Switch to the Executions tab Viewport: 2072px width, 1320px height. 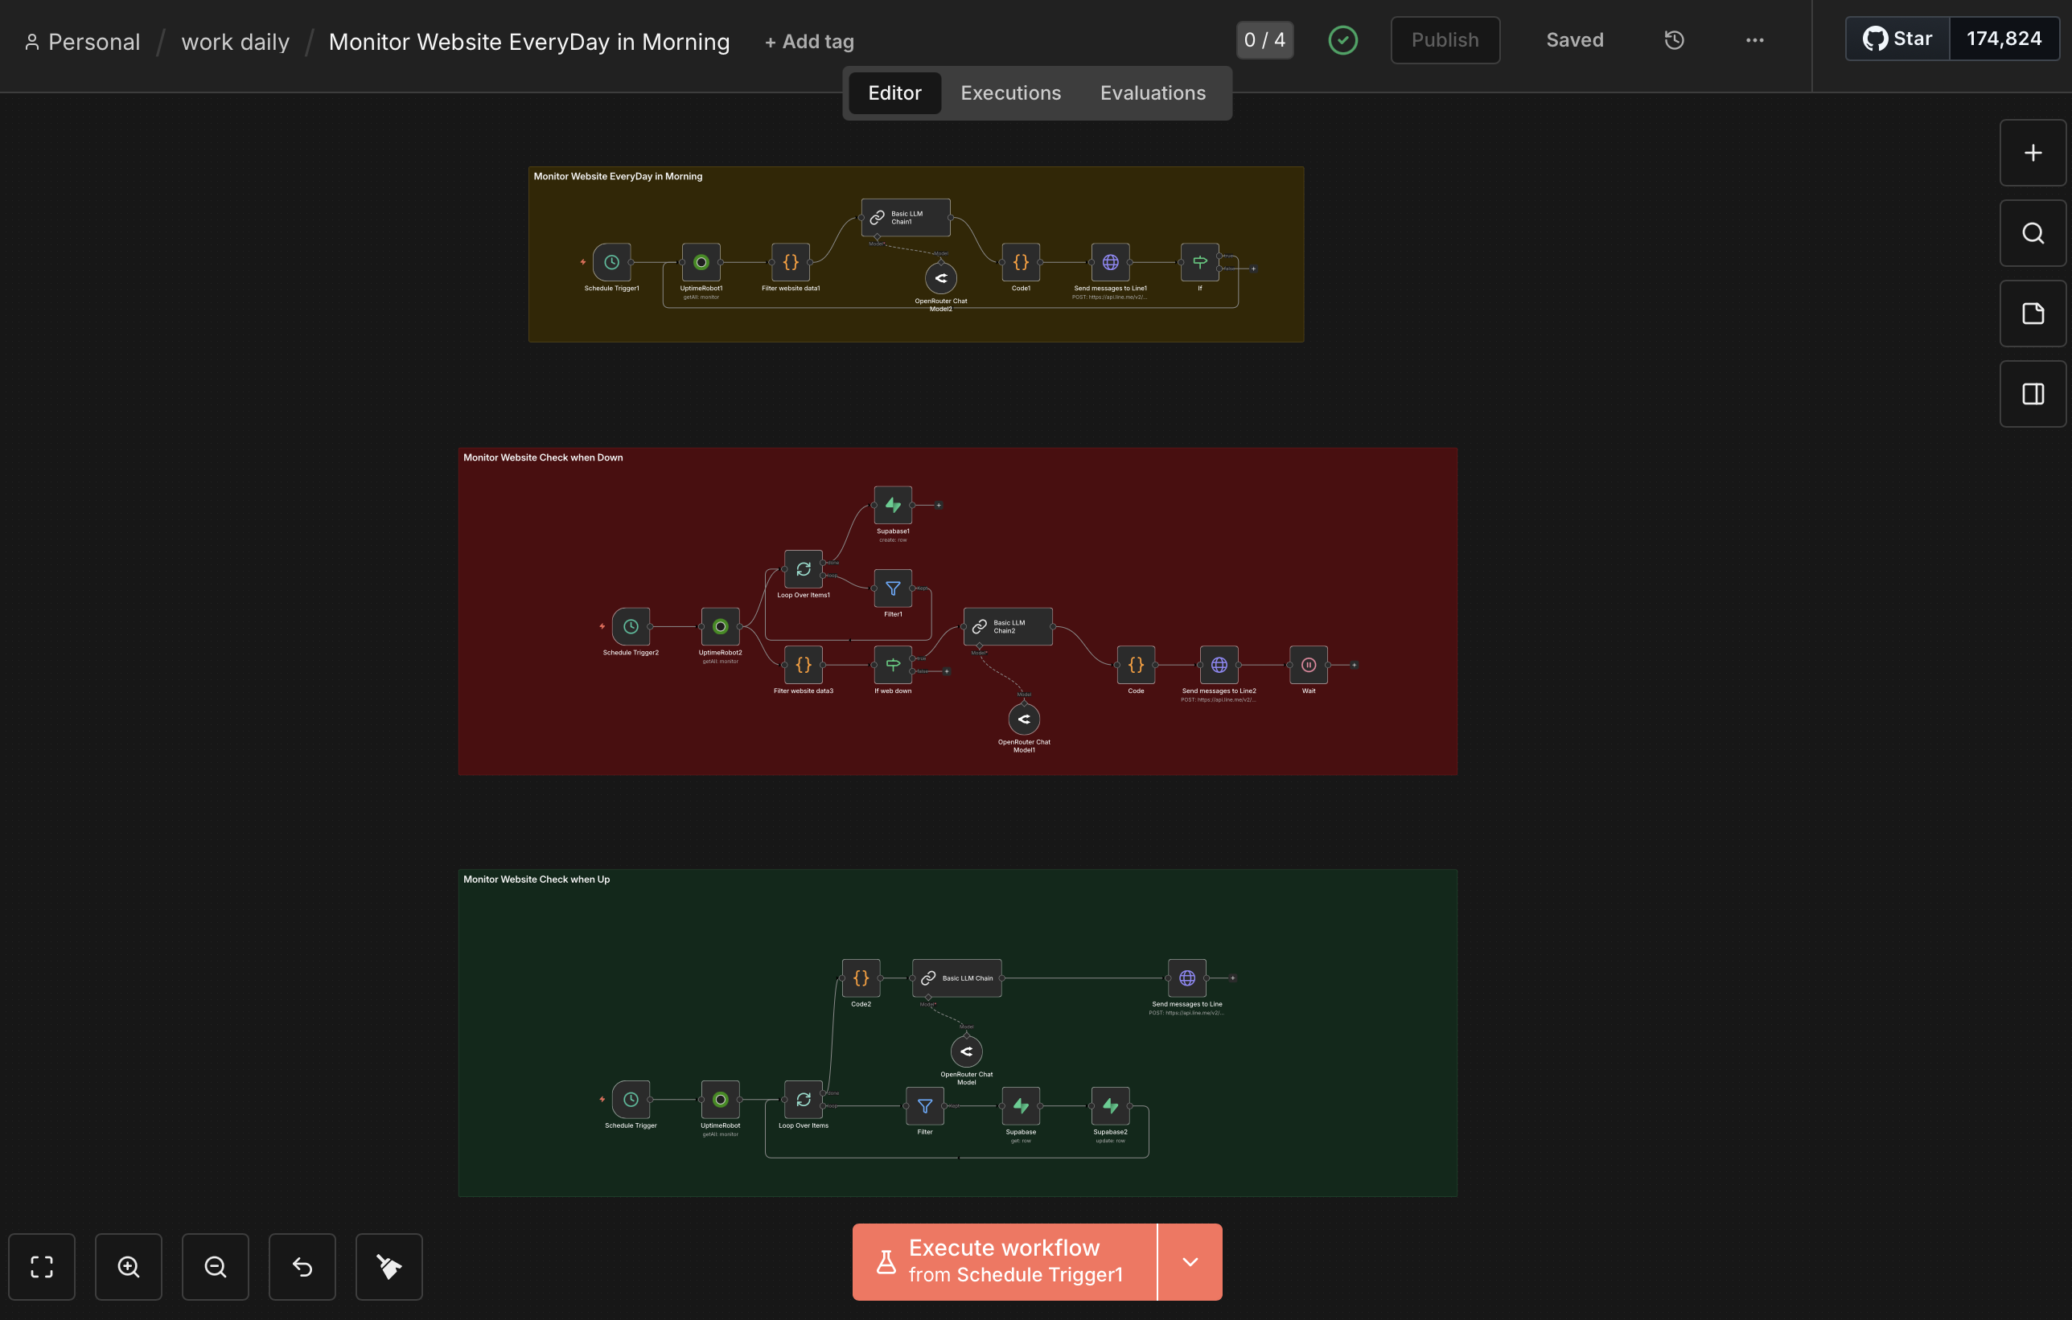click(1010, 93)
